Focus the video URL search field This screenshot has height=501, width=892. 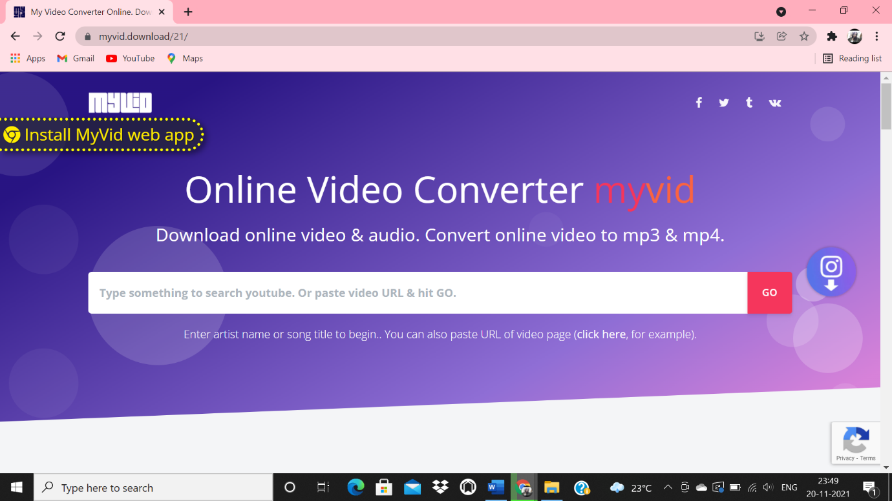(418, 292)
